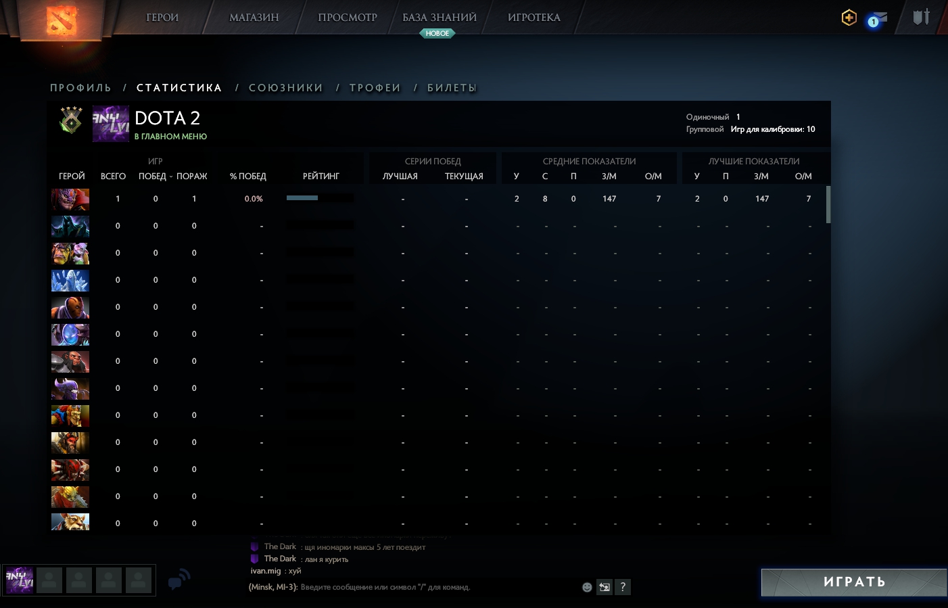Click the Групповой calibration games text
This screenshot has width=948, height=608.
[x=773, y=129]
